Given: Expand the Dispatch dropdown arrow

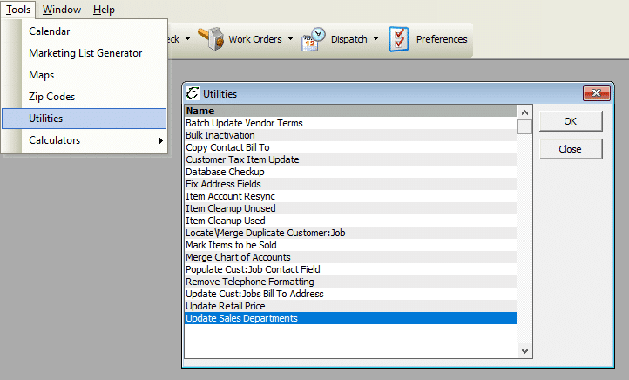Looking at the screenshot, I should tap(375, 39).
